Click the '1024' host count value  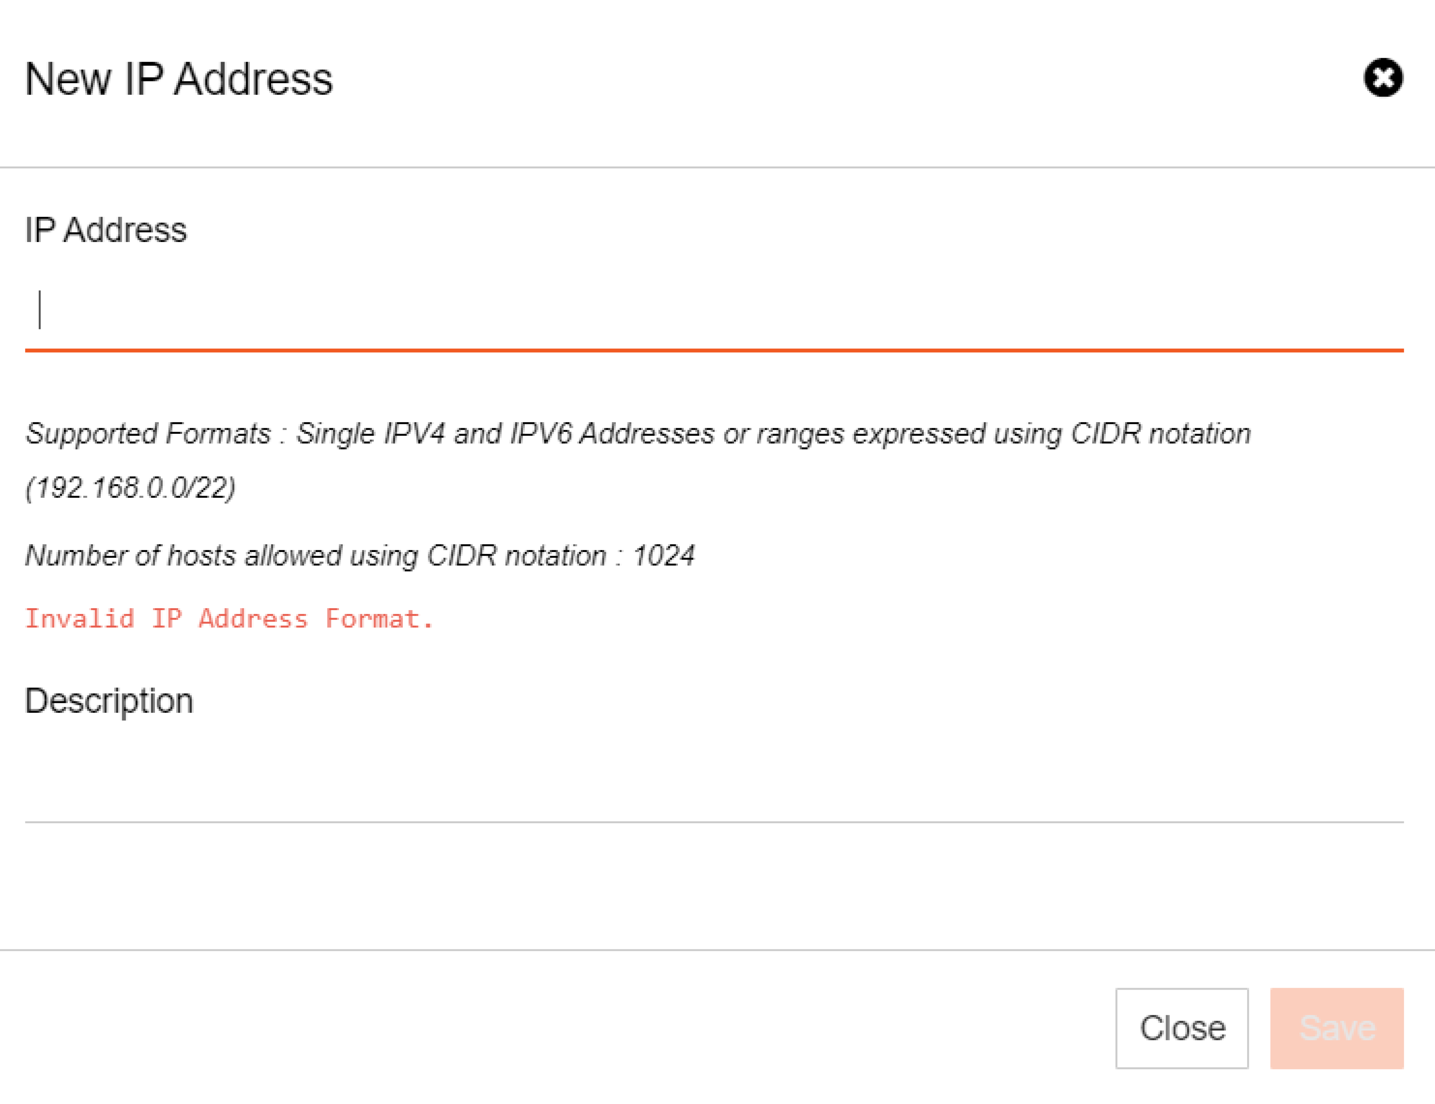coord(663,556)
